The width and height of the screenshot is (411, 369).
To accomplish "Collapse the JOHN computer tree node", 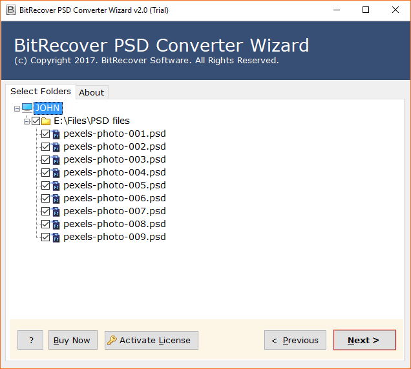I will click(x=17, y=108).
